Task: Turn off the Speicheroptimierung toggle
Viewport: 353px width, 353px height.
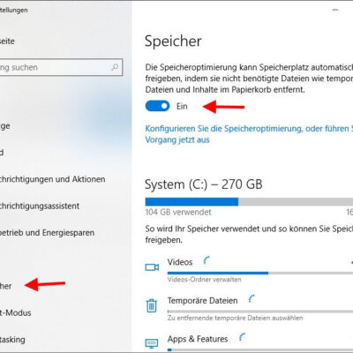Action: (x=157, y=106)
